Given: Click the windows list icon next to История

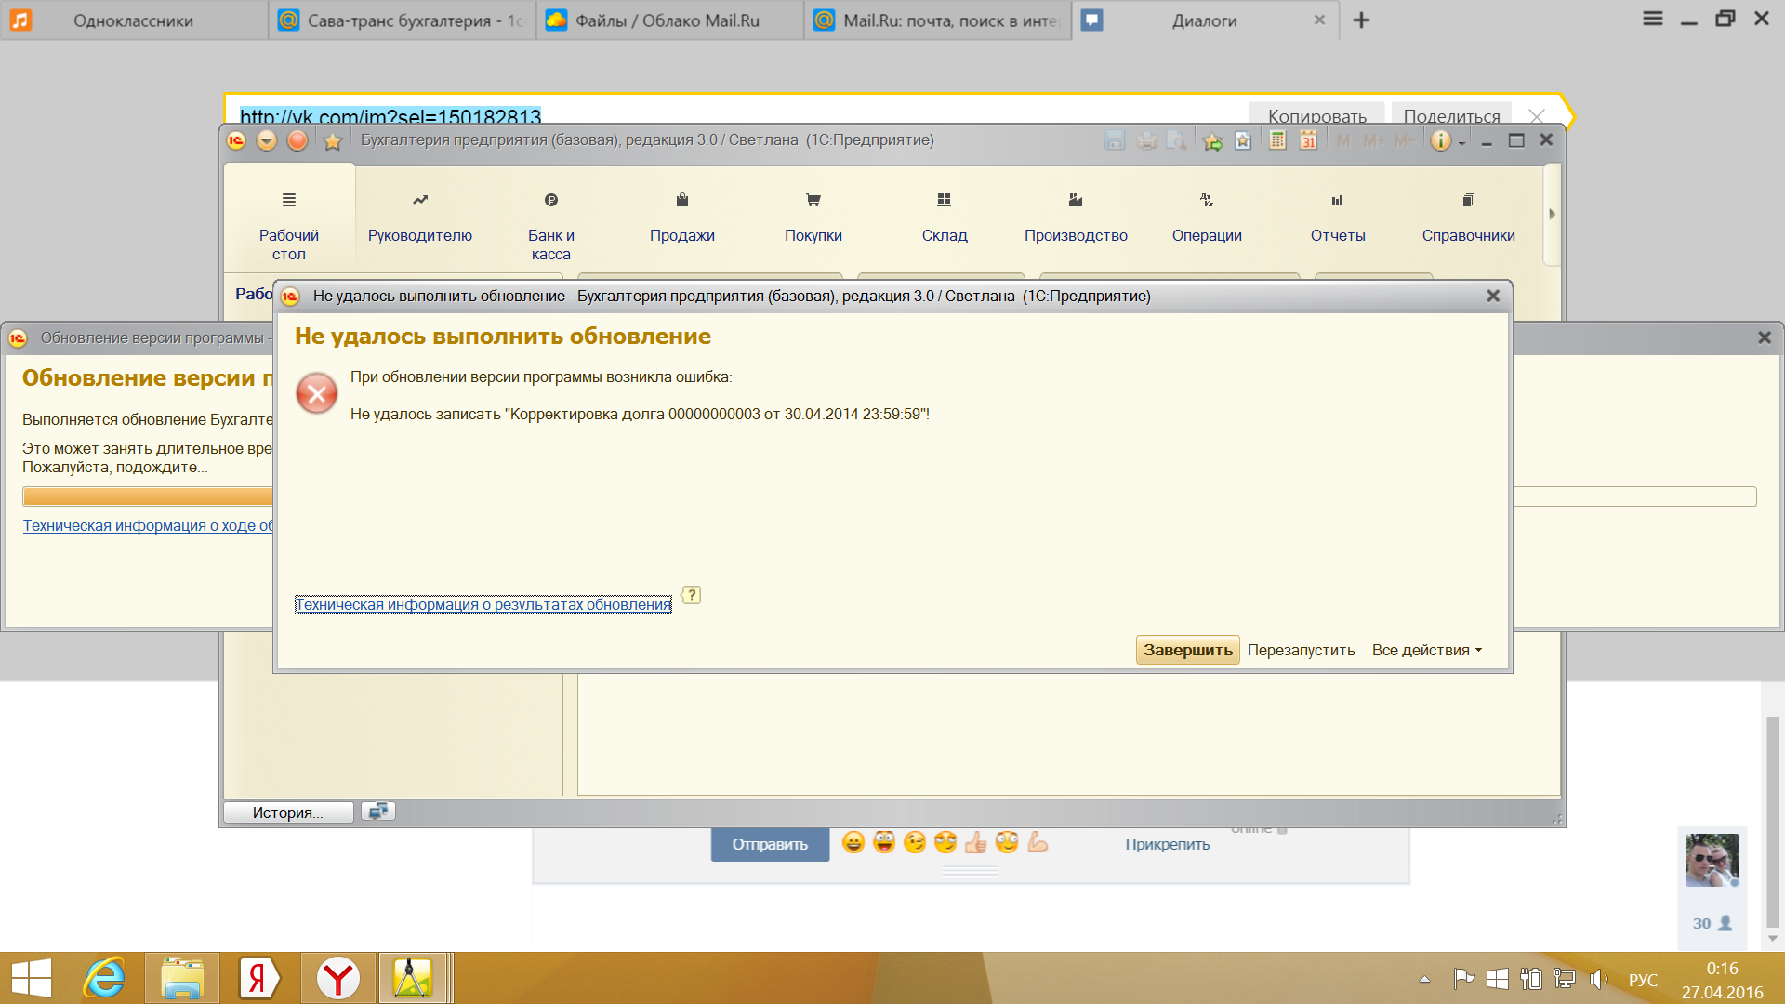Looking at the screenshot, I should click(x=377, y=812).
